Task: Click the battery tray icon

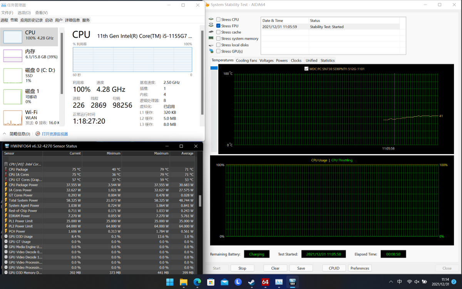Action: click(424, 282)
